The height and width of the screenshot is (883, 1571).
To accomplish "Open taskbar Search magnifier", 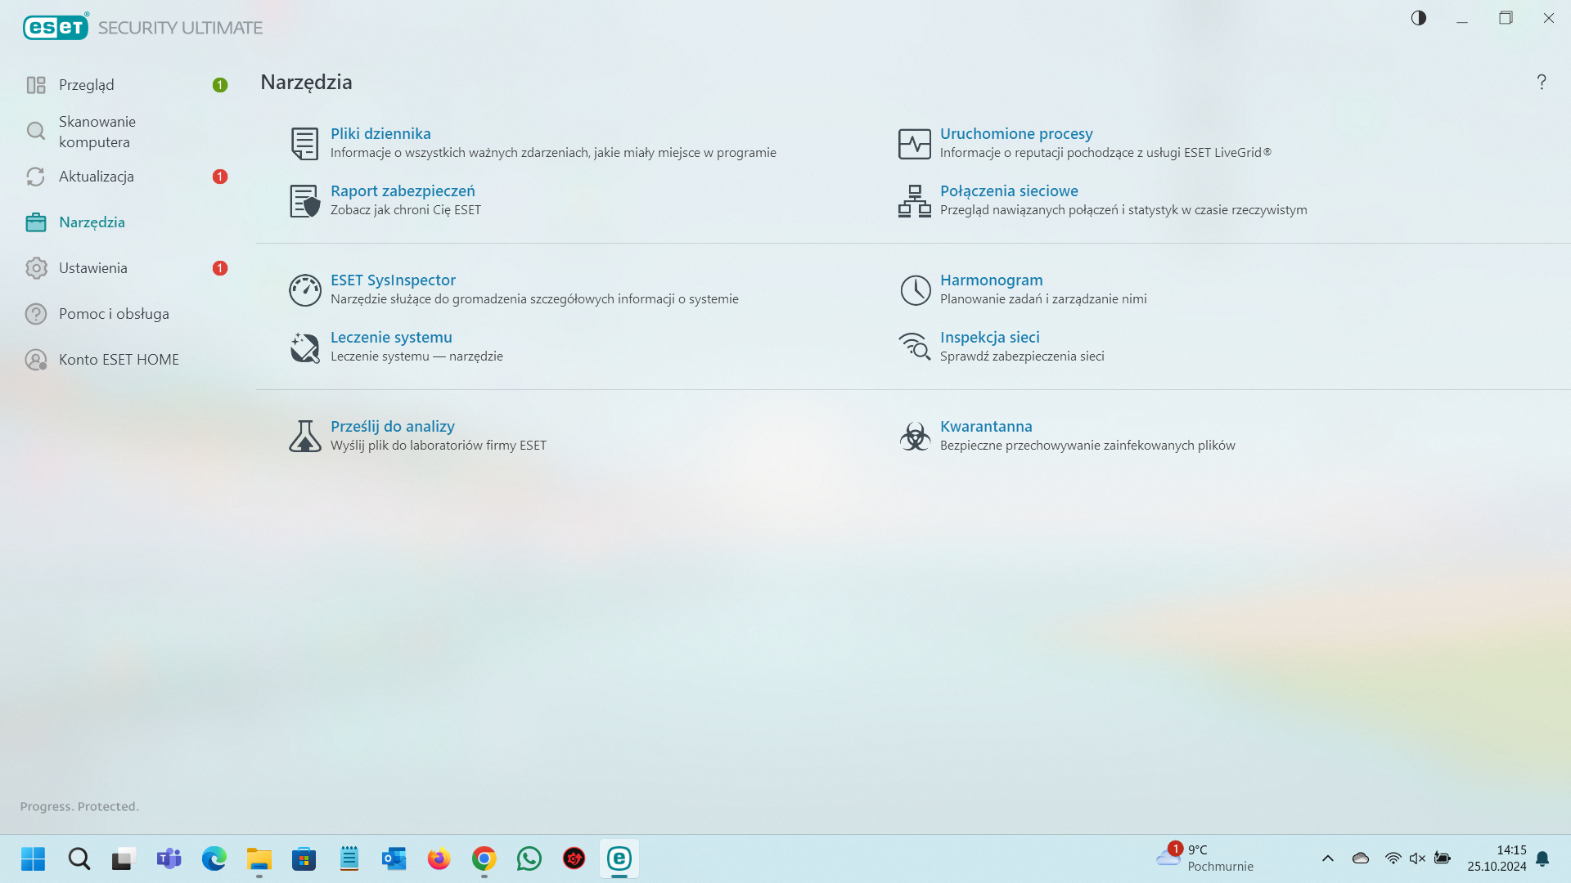I will tap(79, 858).
